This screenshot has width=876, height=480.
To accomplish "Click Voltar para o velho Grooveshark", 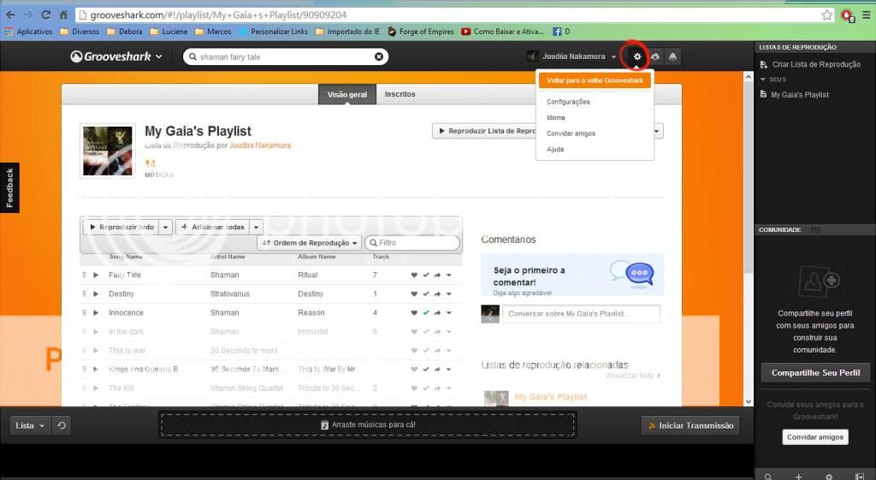I will click(x=595, y=80).
